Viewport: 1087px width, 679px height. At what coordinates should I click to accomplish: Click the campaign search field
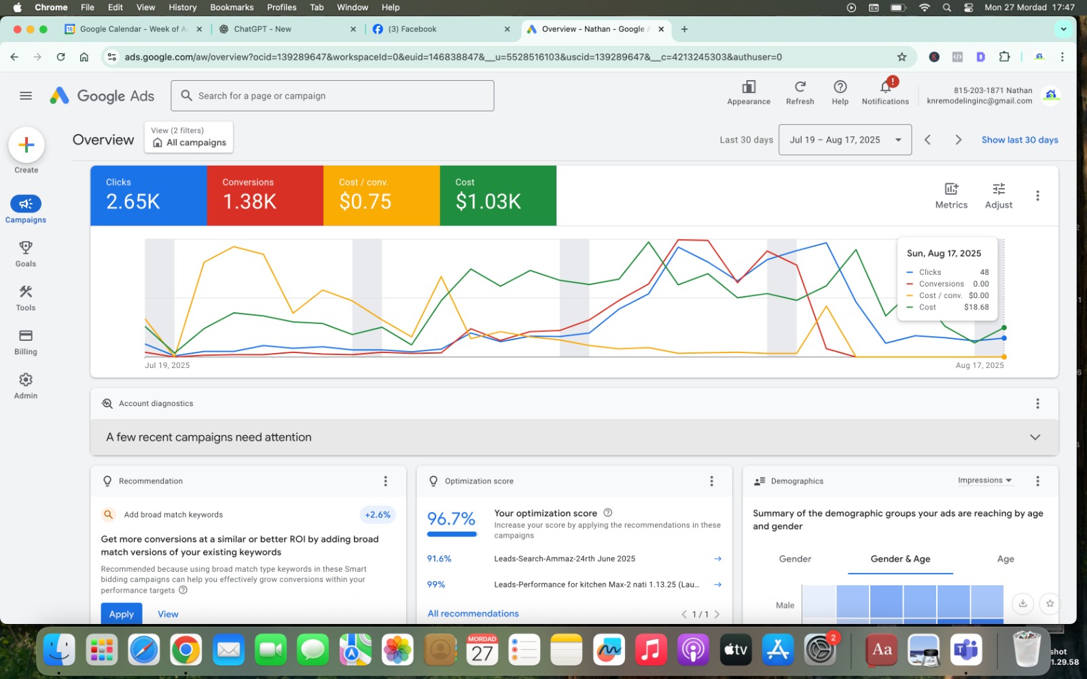click(333, 96)
